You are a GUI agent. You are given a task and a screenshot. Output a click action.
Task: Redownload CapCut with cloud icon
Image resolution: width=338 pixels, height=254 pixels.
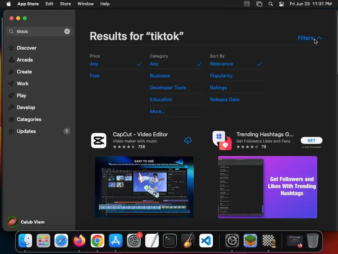(188, 140)
